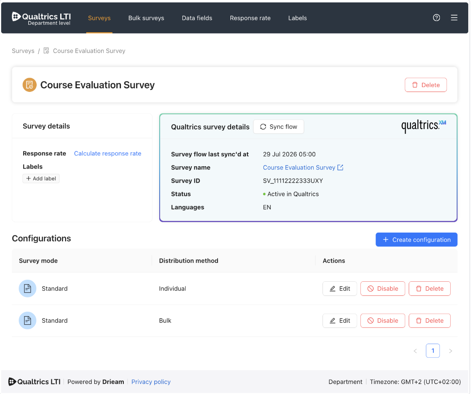This screenshot has width=471, height=394.
Task: Click Calculate response rate link
Action: pyautogui.click(x=107, y=153)
